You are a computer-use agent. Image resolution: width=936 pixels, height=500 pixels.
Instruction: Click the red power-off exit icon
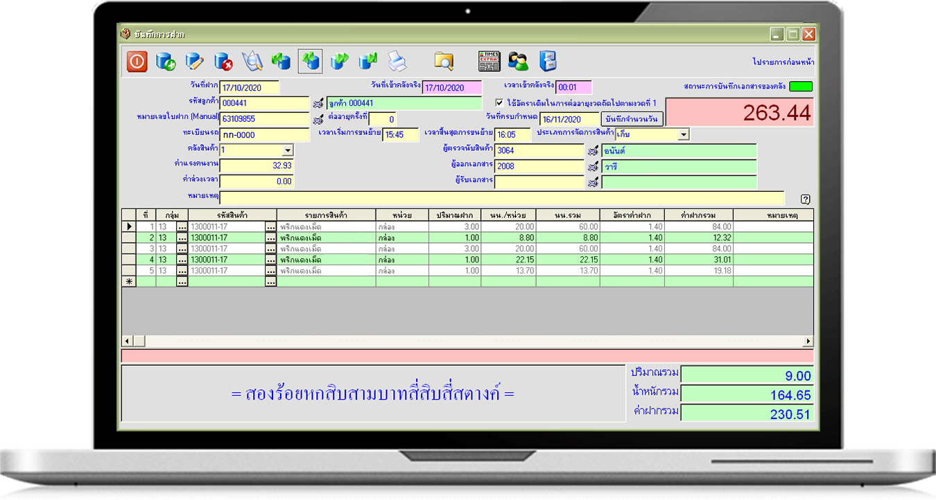[x=137, y=61]
